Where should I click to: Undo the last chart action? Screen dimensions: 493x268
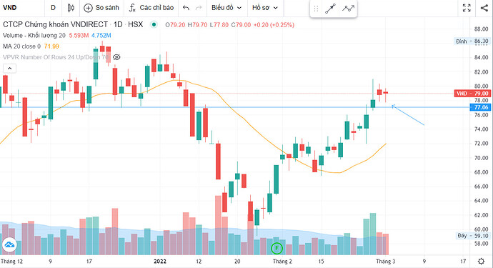[x=186, y=8]
